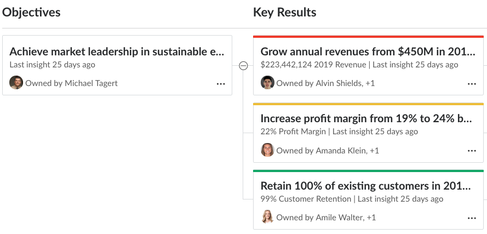Open the Retain 100% of existing customers title

point(366,186)
